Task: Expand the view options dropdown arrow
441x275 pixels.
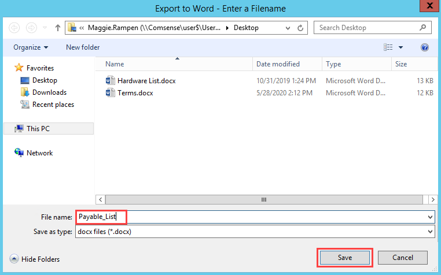Action: [401, 47]
